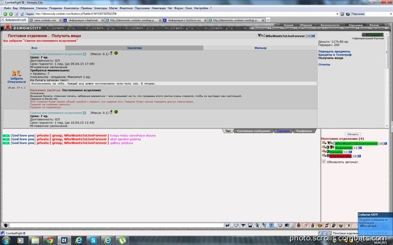The height and width of the screenshot is (245, 393).
Task: Open the Эликсиры menu
Action: click(100, 8)
